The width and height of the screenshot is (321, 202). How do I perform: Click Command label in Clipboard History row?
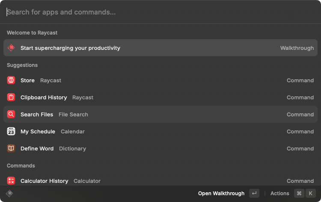point(300,98)
